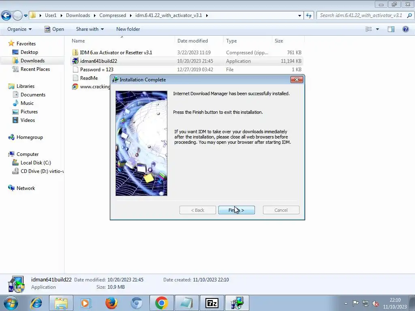Open Local Disk (C:)
The height and width of the screenshot is (311, 415).
36,163
